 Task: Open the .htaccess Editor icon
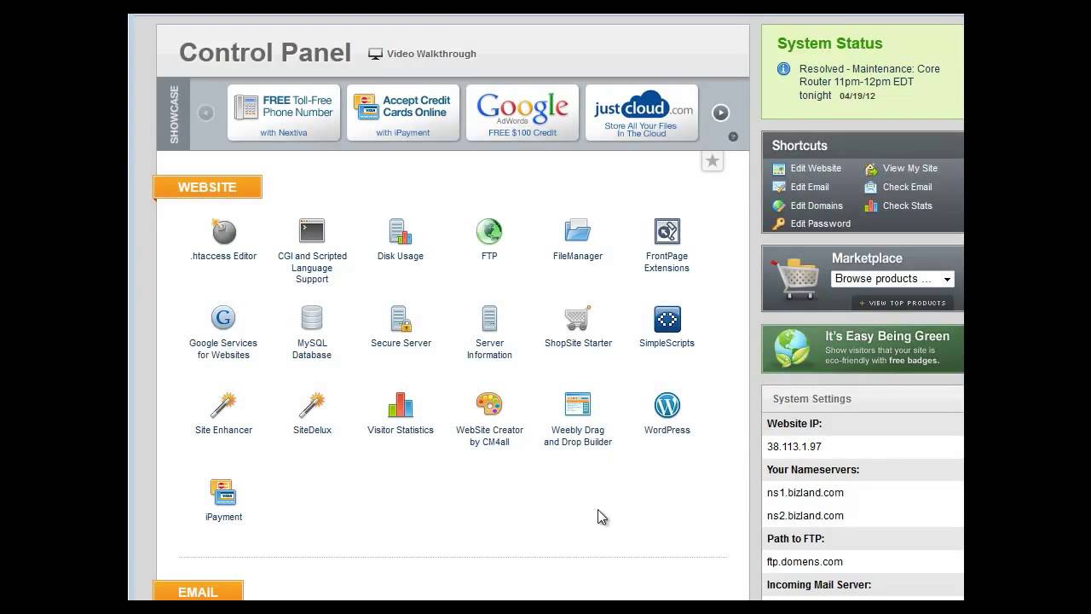(x=223, y=231)
